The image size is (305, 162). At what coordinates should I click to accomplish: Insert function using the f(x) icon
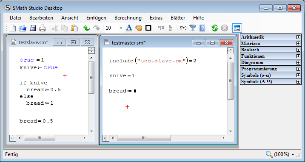point(182,28)
